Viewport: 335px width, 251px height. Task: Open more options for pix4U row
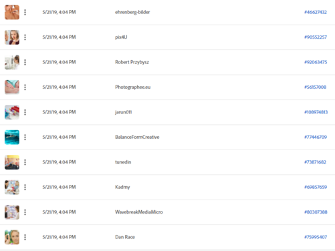click(25, 37)
